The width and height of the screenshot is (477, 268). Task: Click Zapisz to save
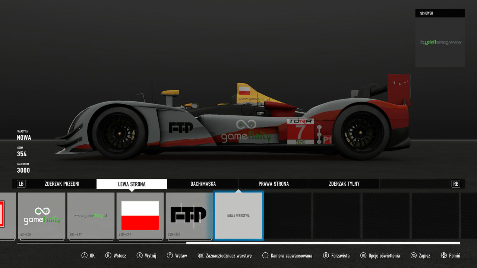424,256
